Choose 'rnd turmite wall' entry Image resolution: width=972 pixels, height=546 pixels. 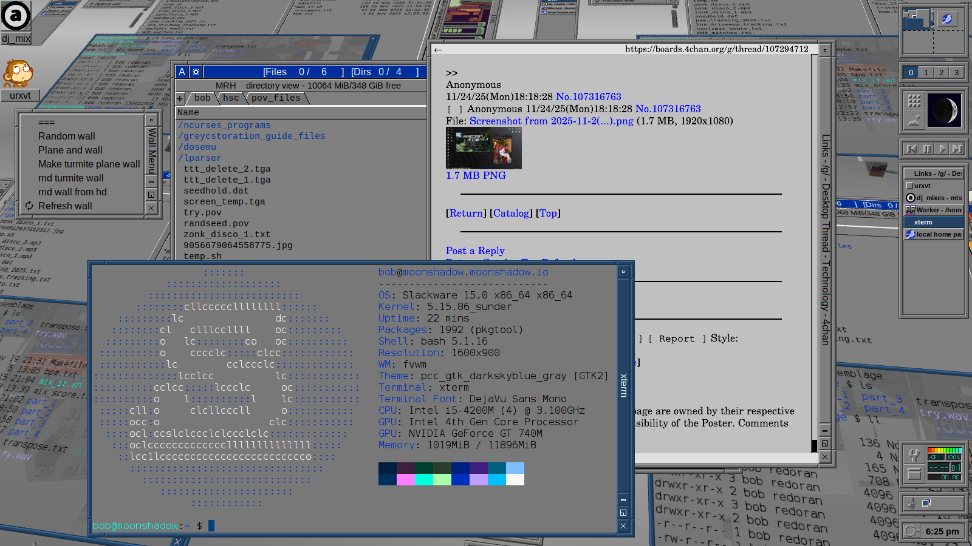point(71,178)
